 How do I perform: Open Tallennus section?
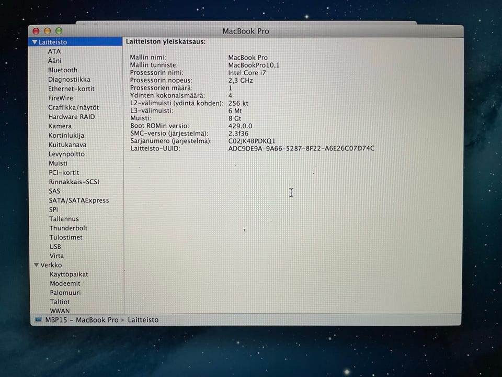click(64, 219)
